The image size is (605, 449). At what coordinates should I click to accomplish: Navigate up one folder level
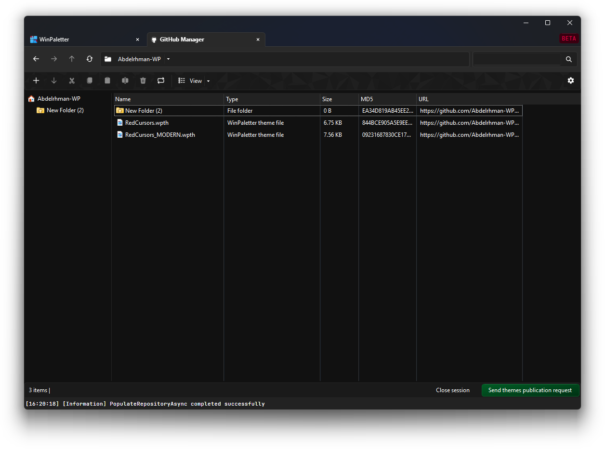point(72,59)
